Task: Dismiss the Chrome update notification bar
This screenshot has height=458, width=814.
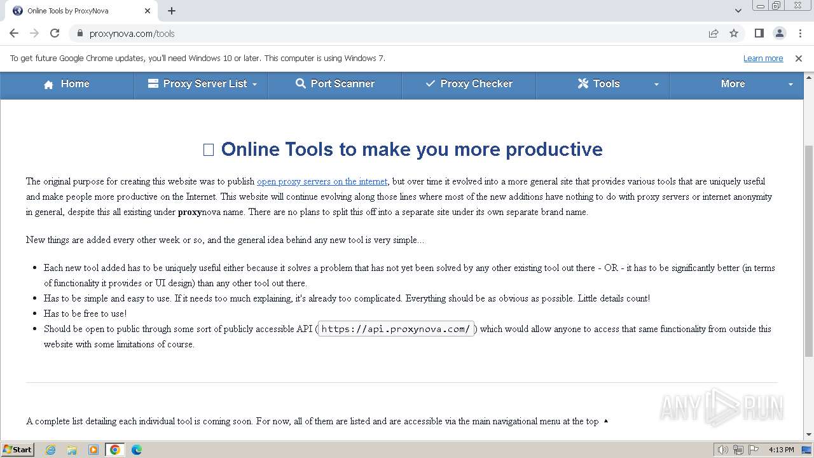Action: [x=799, y=59]
